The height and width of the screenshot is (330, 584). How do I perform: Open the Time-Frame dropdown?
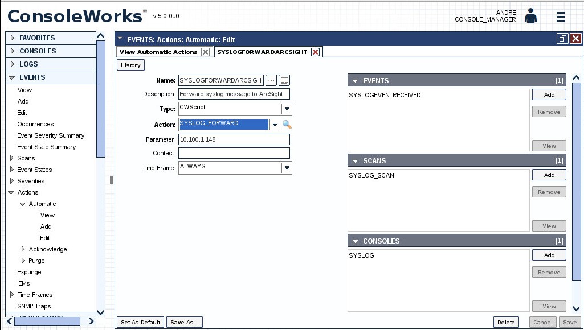[x=287, y=168]
